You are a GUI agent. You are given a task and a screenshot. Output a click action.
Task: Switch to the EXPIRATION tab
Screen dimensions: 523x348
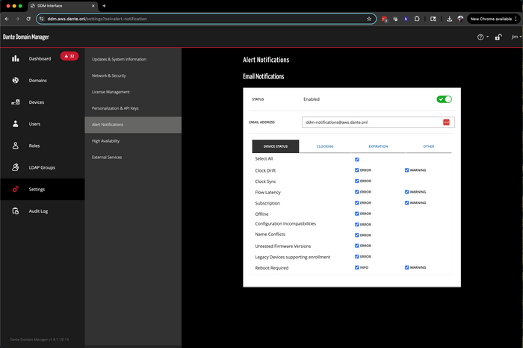click(x=378, y=146)
